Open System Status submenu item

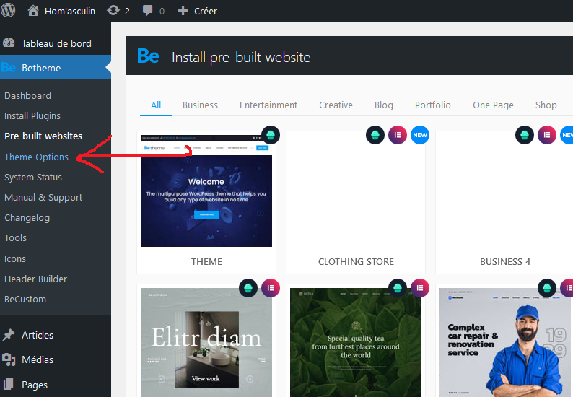[33, 178]
